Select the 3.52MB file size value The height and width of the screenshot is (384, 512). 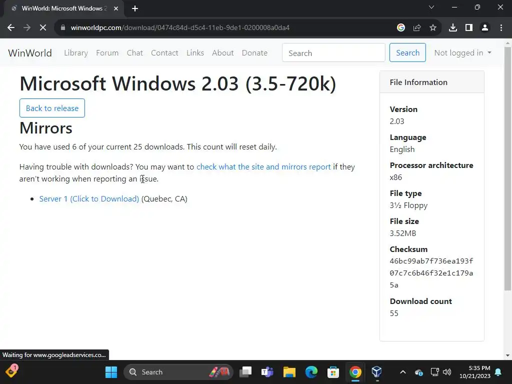[403, 233]
